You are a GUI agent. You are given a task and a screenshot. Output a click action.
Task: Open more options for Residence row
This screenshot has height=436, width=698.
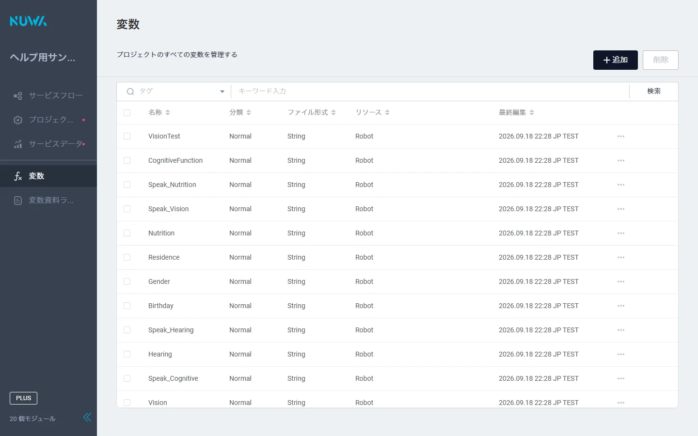click(621, 257)
